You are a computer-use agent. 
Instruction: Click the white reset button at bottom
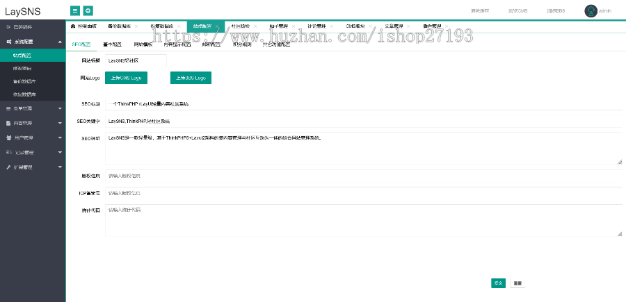pyautogui.click(x=517, y=283)
